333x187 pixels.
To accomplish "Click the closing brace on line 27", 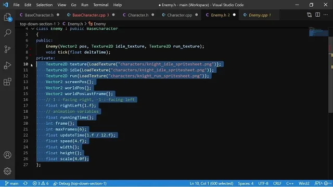I will click(38, 165).
